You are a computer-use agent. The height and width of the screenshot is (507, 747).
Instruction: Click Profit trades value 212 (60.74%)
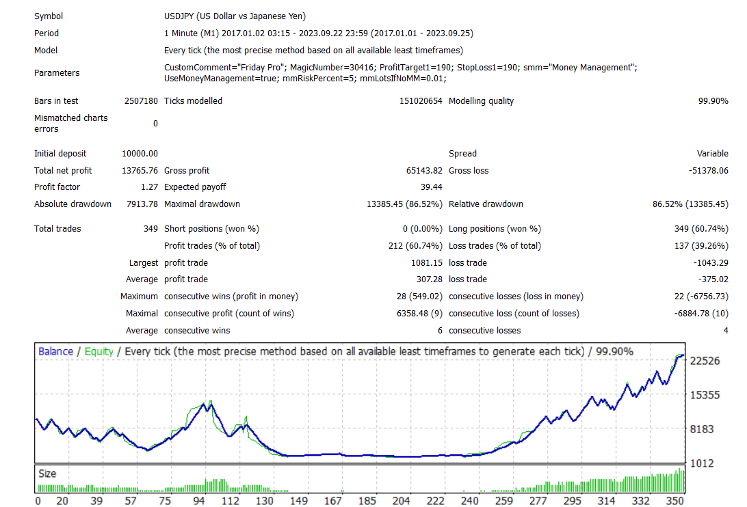click(415, 246)
